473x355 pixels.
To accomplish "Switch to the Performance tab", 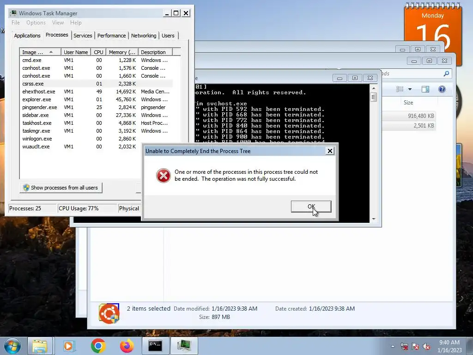I will [x=111, y=36].
